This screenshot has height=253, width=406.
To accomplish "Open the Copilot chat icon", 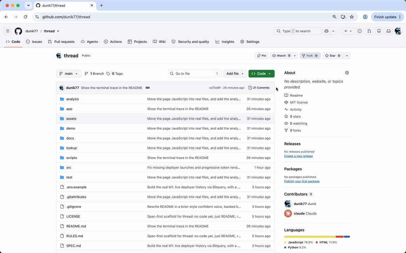I will tap(326, 31).
